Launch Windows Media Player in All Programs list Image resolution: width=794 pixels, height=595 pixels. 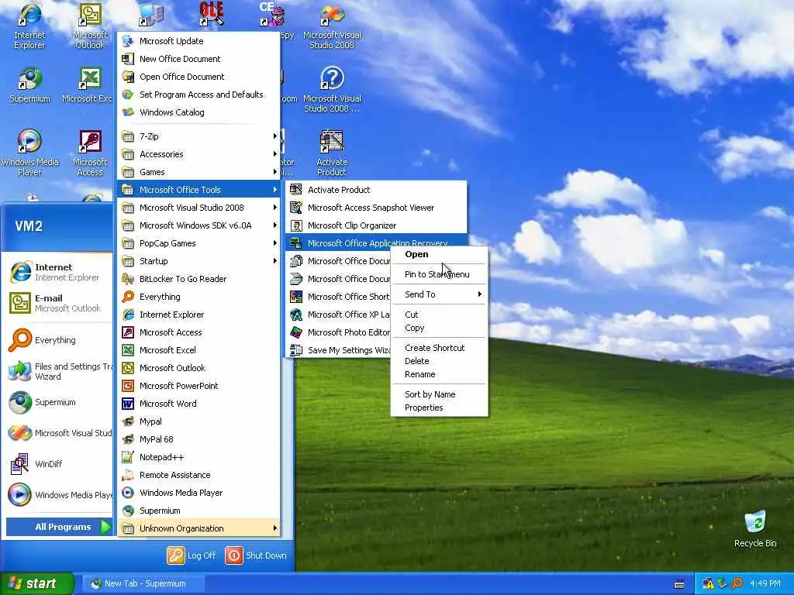click(198, 492)
